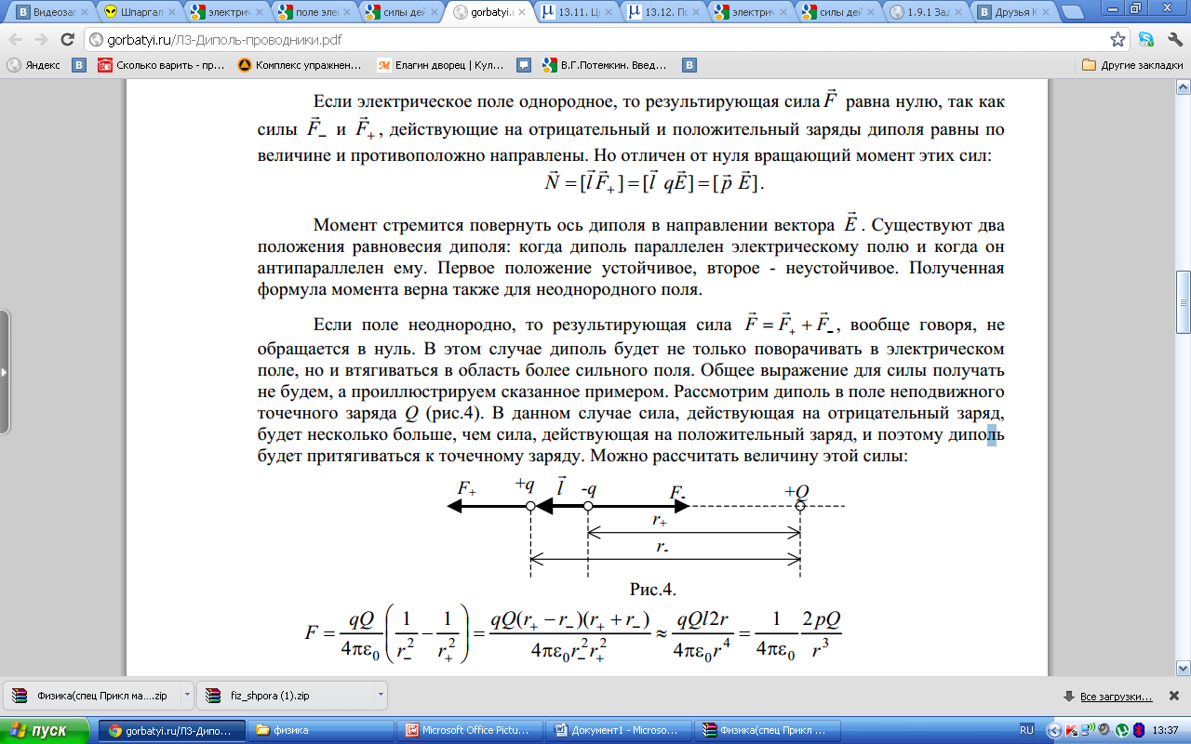The height and width of the screenshot is (744, 1191).
Task: Switch to the 1.9.1 Задачи tab
Action: [x=927, y=13]
